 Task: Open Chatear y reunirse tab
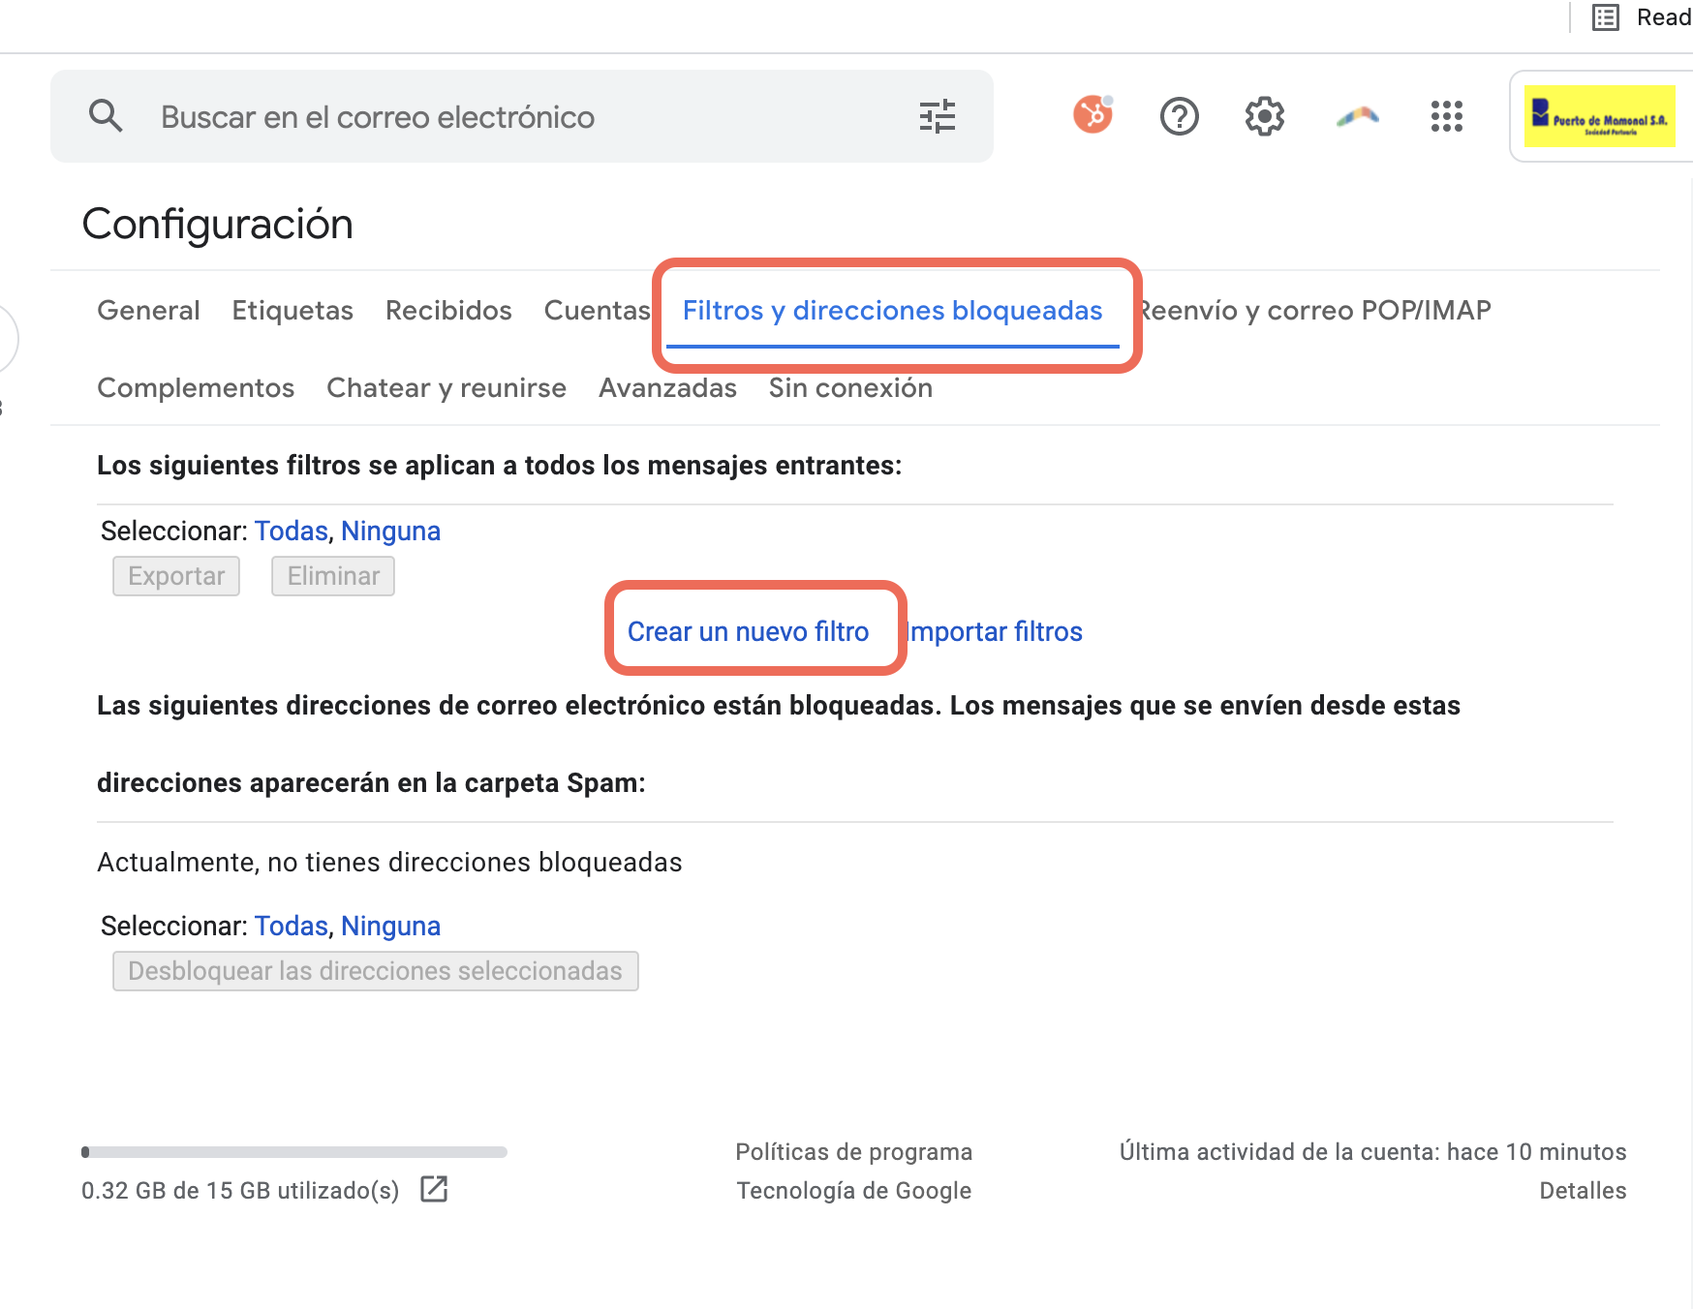pyautogui.click(x=446, y=387)
